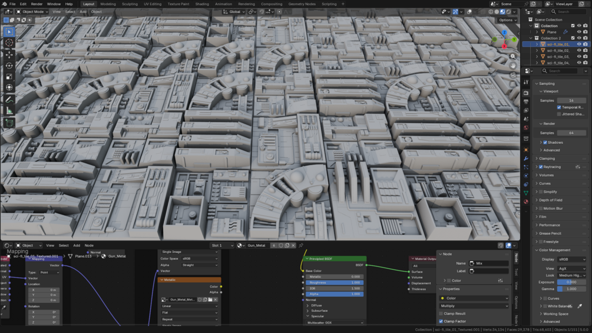Disable the Raytracing checkbox
592x333 pixels.
pyautogui.click(x=541, y=167)
